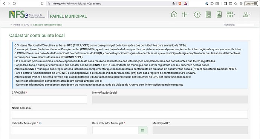The image size is (260, 139).
Task: Bookmark this page using bookmark icon
Action: tap(42, 3)
